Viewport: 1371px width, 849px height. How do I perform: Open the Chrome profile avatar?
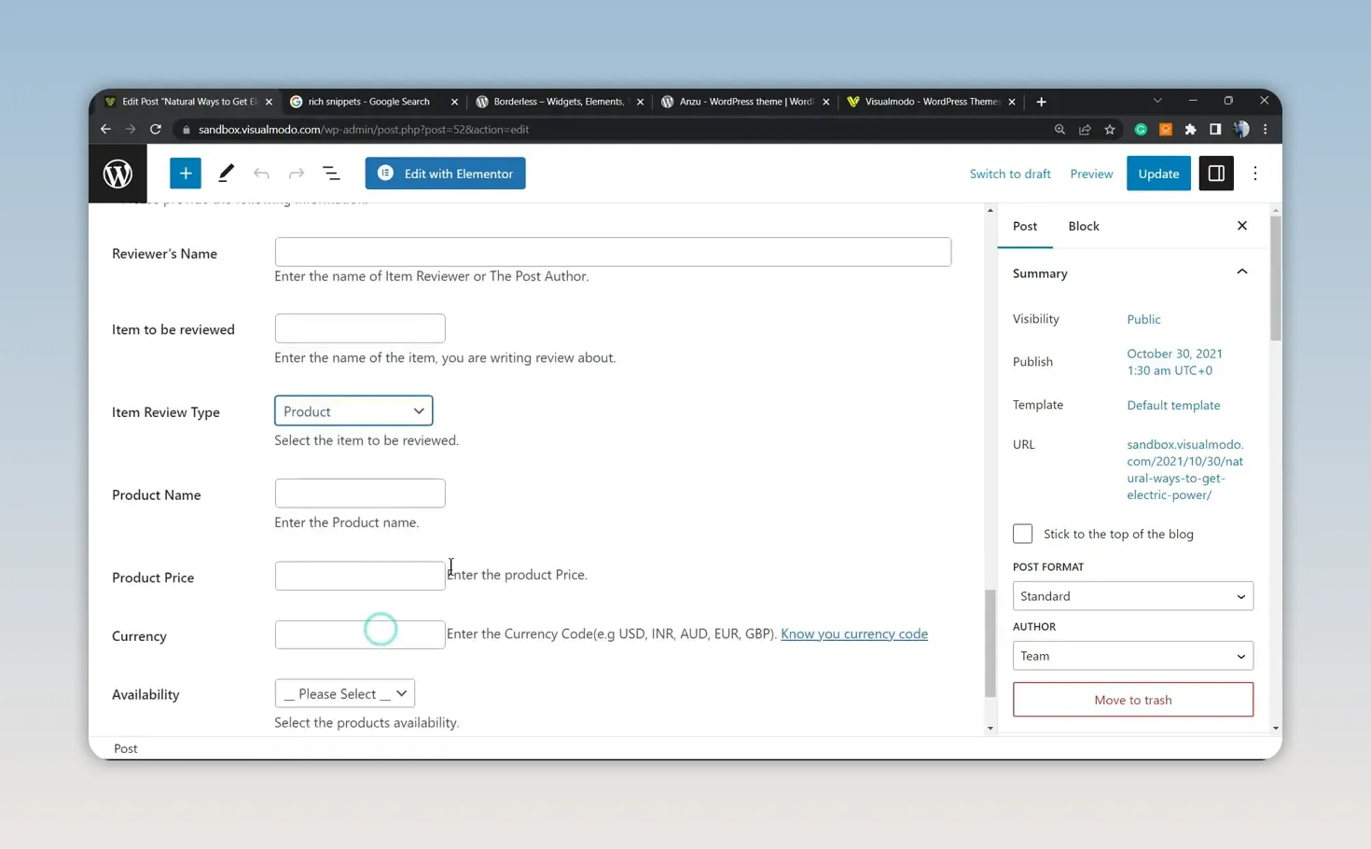(1241, 130)
